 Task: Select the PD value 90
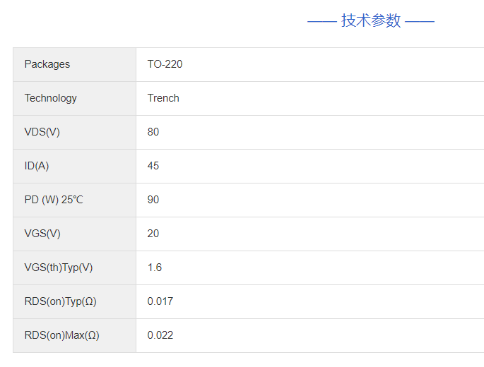click(153, 200)
